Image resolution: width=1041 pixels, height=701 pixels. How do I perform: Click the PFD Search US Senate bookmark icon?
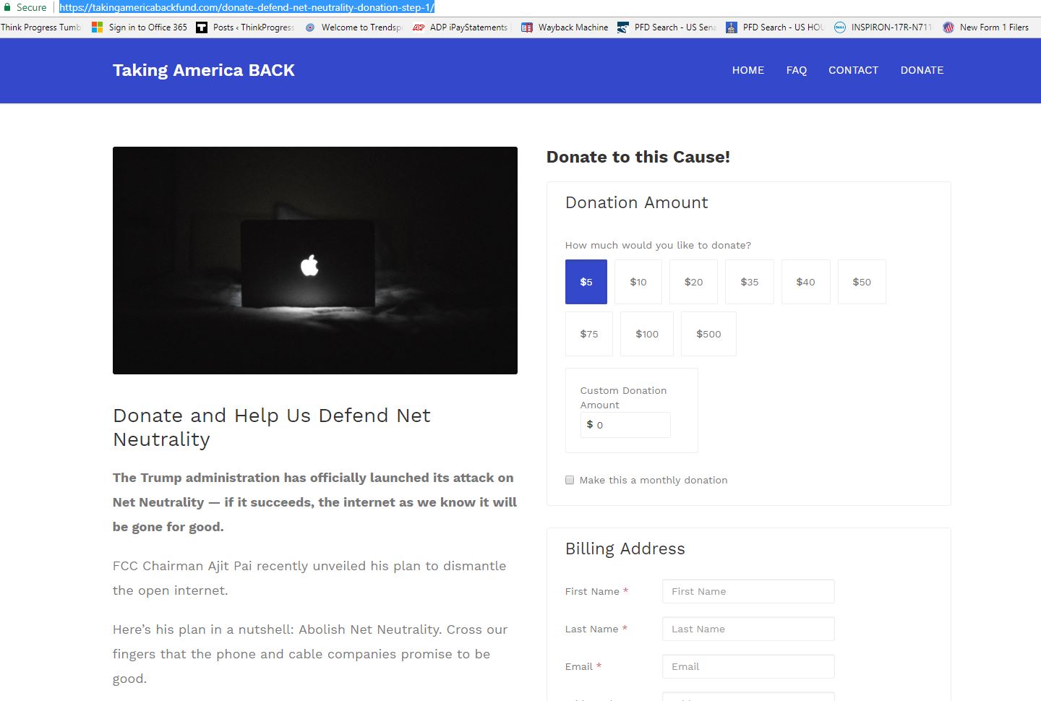(x=623, y=27)
